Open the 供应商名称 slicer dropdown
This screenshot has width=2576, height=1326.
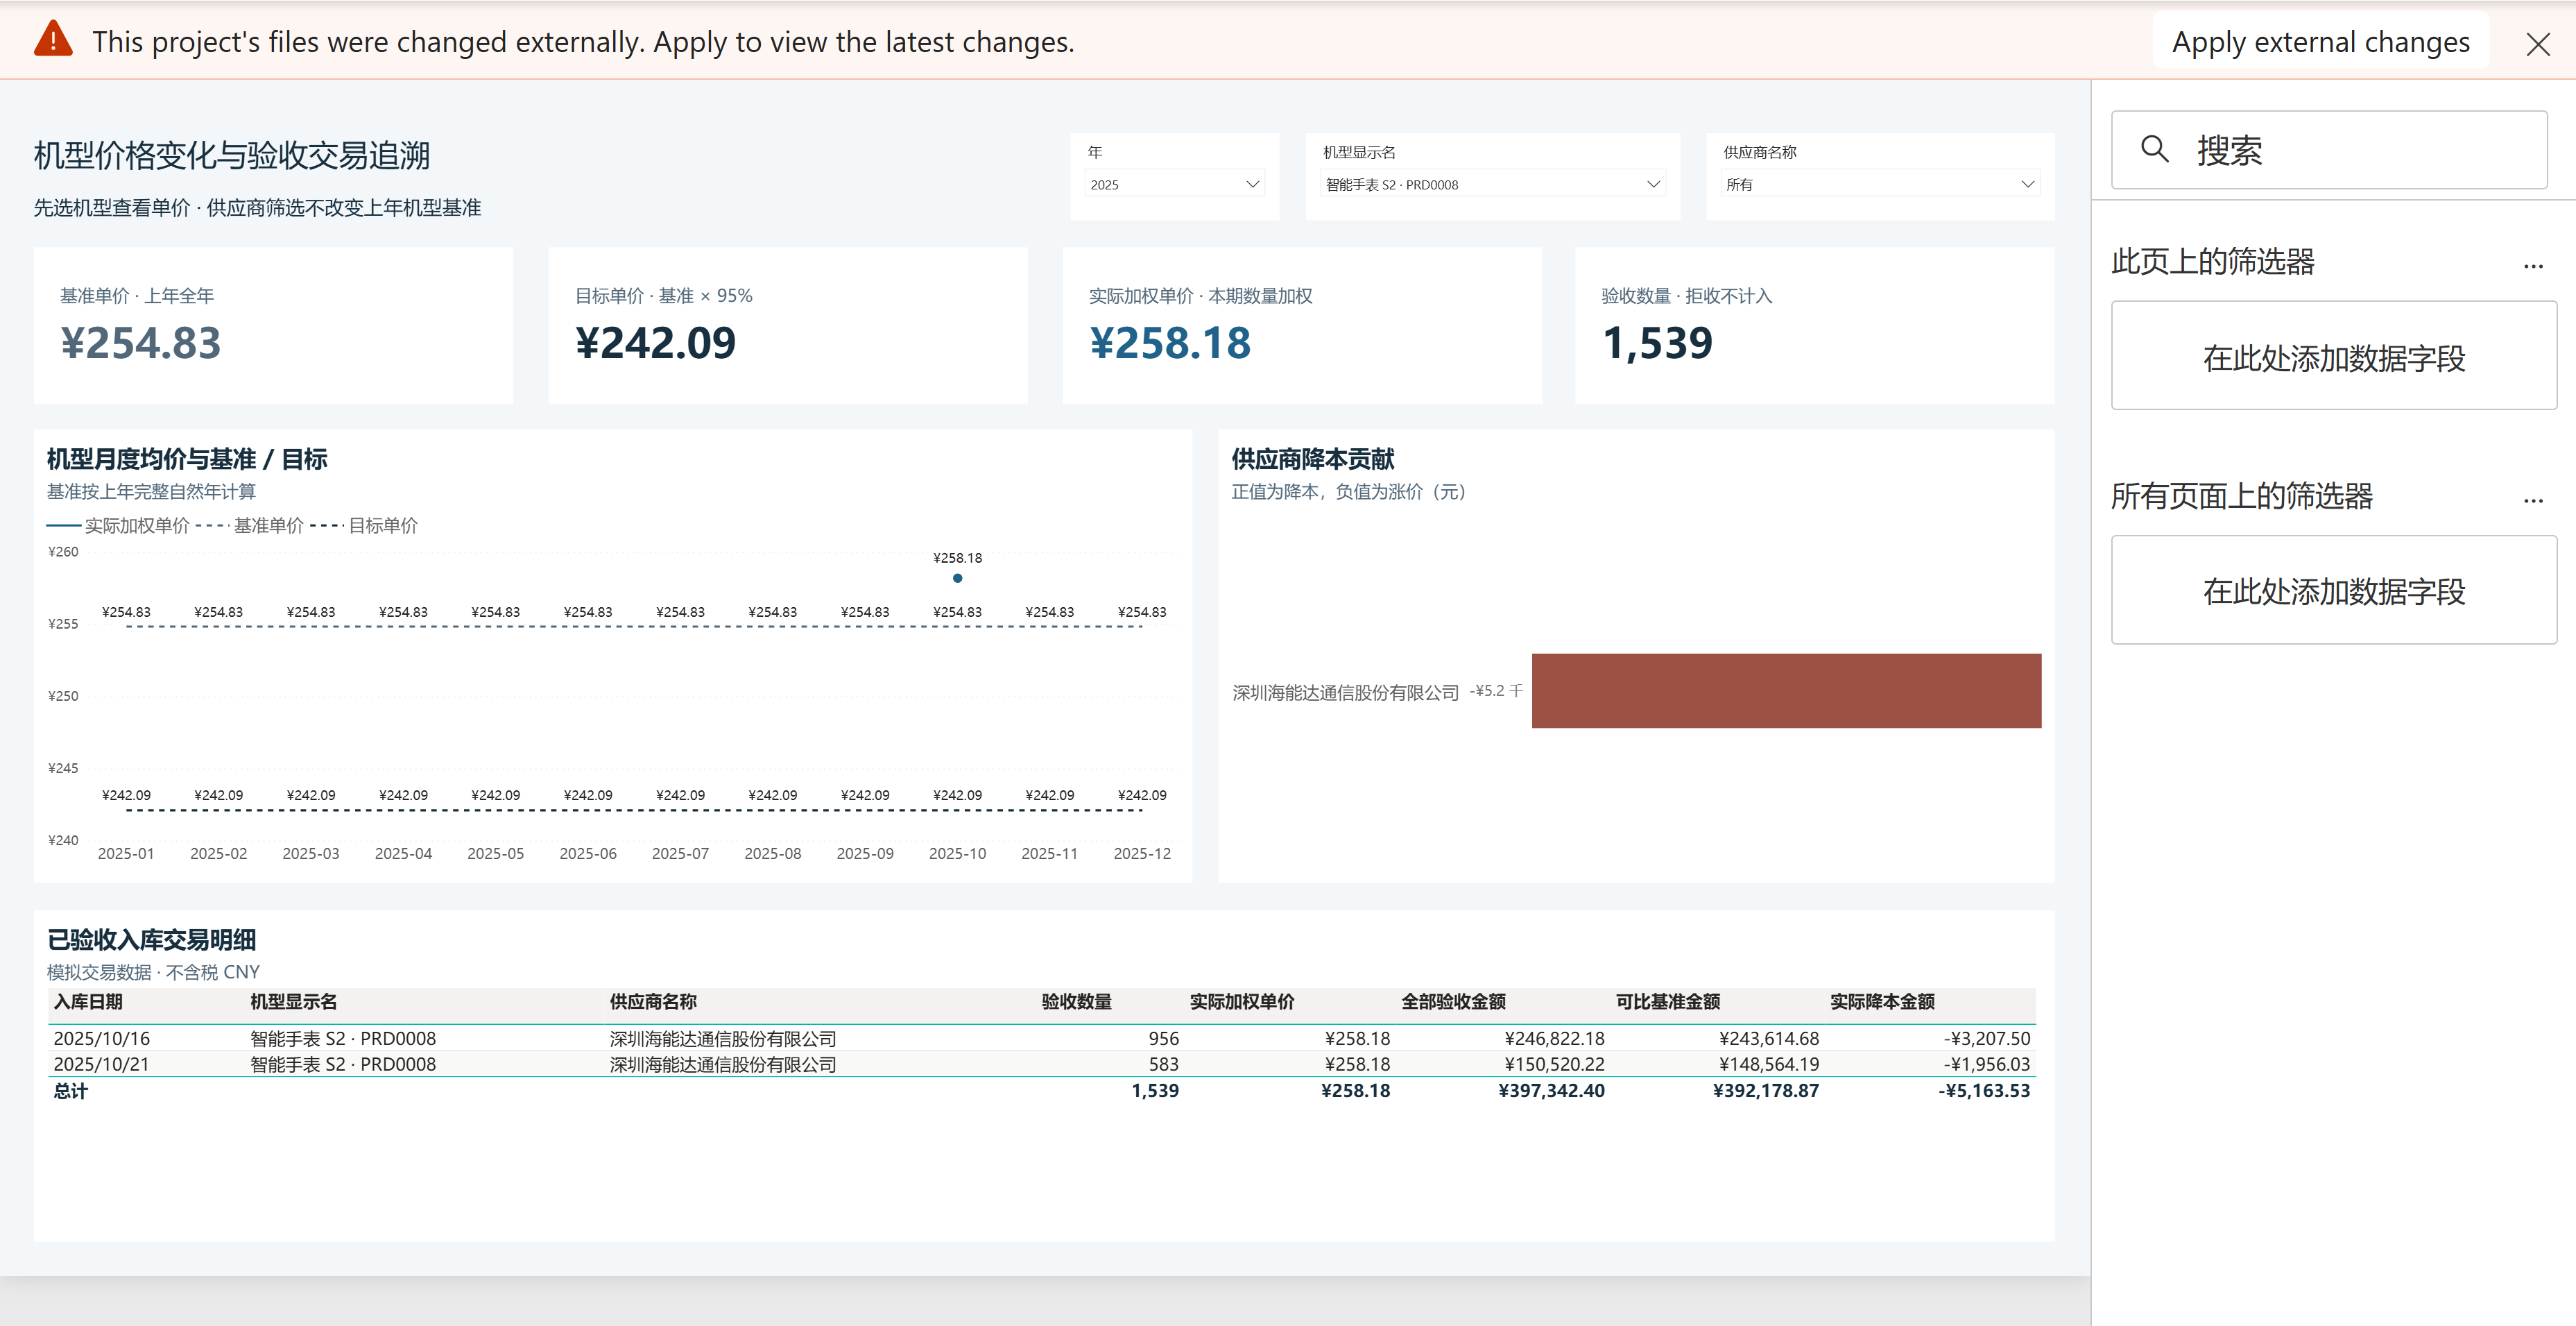tap(1879, 184)
